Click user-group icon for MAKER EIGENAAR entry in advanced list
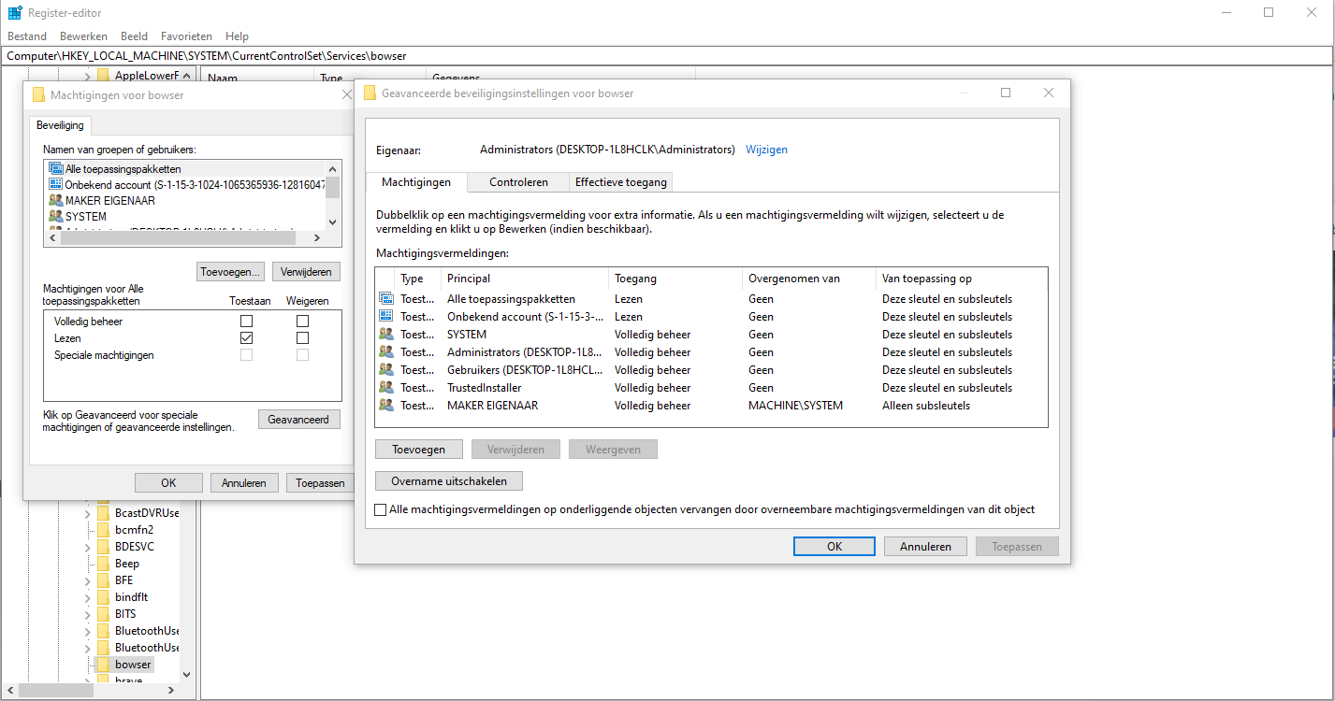Screen dimensions: 1335x701 click(x=386, y=406)
